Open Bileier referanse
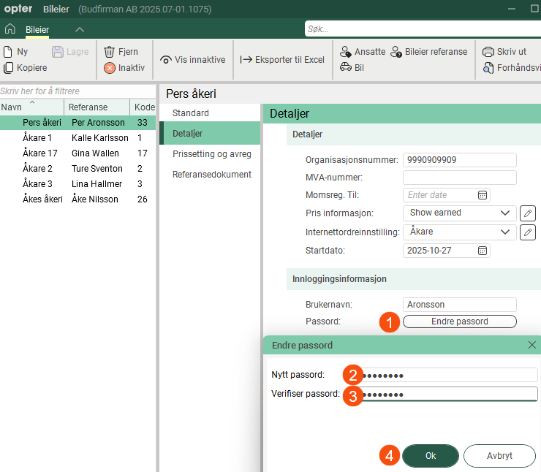The image size is (541, 472). pyautogui.click(x=428, y=52)
